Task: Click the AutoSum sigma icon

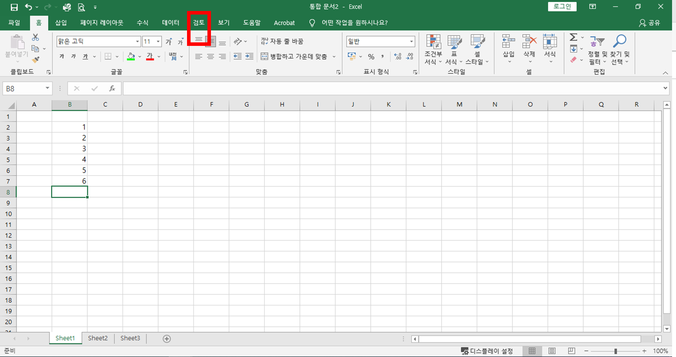Action: pos(573,37)
